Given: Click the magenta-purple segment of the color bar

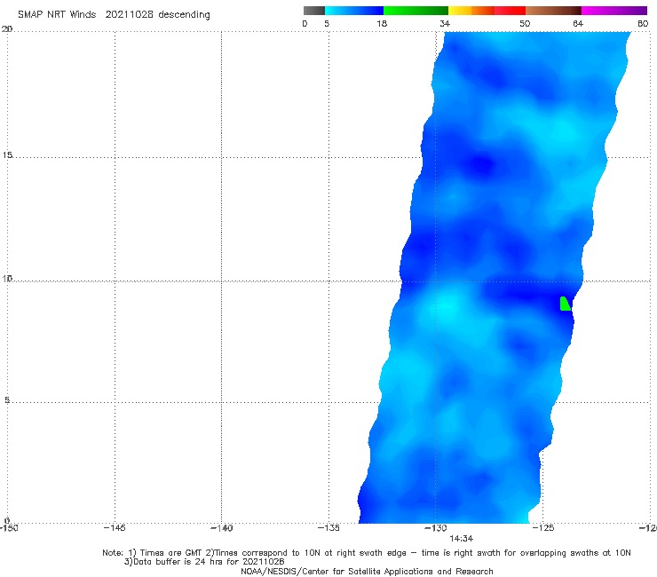Looking at the screenshot, I should coord(614,11).
